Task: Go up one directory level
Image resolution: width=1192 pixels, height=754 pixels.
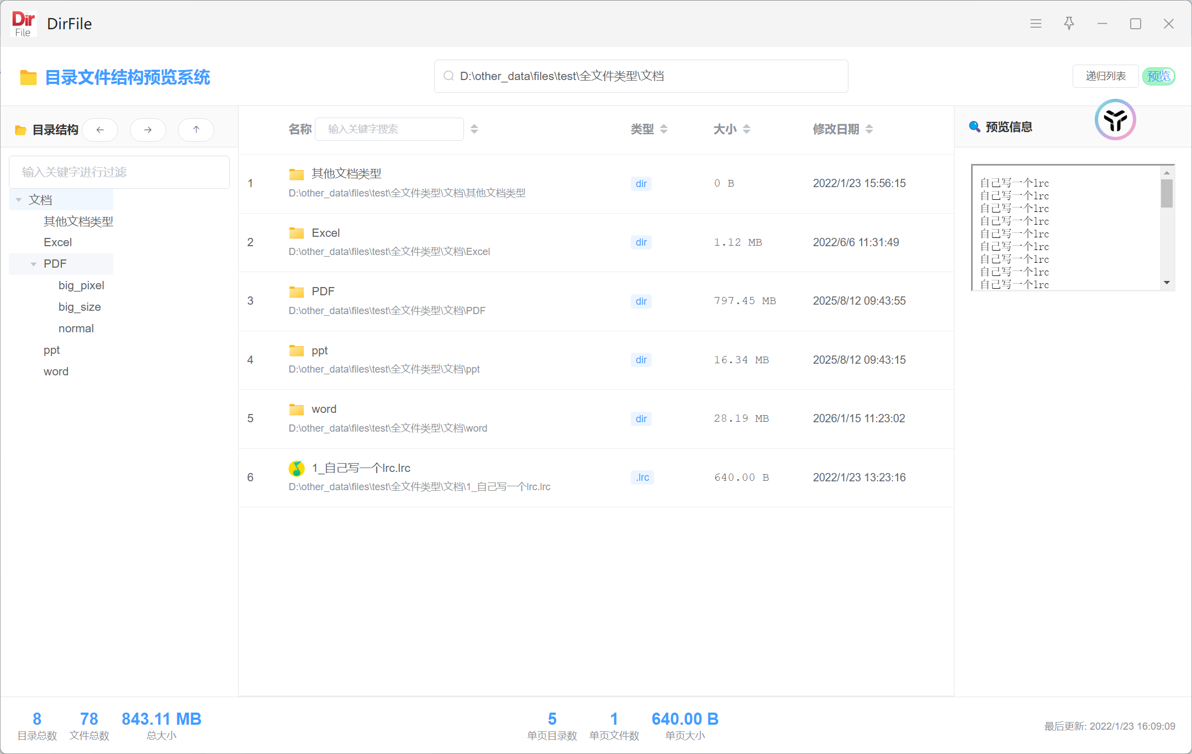Action: (196, 130)
